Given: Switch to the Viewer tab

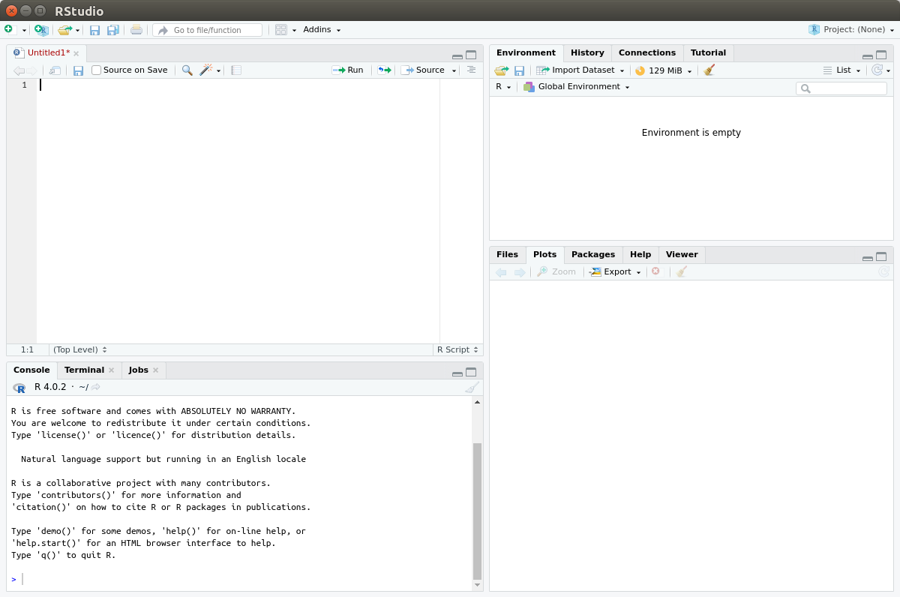Looking at the screenshot, I should pos(682,255).
